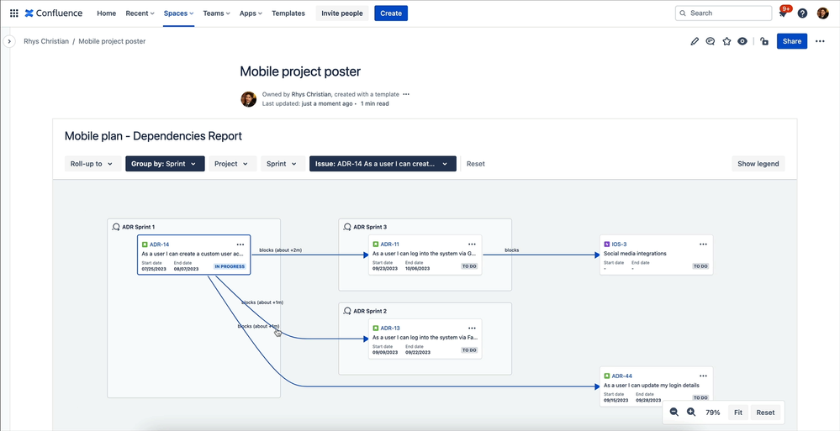This screenshot has height=431, width=840.
Task: Open the notifications bell
Action: pyautogui.click(x=783, y=13)
